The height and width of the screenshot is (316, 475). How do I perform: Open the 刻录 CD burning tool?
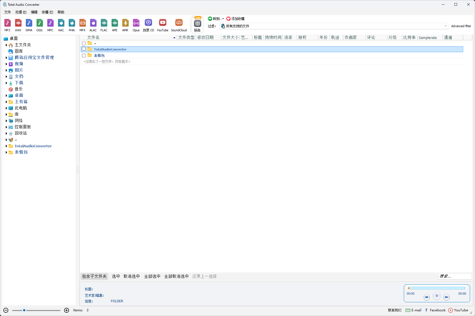[148, 25]
